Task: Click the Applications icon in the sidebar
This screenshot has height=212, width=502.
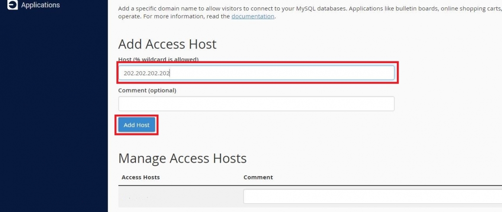Action: click(13, 5)
